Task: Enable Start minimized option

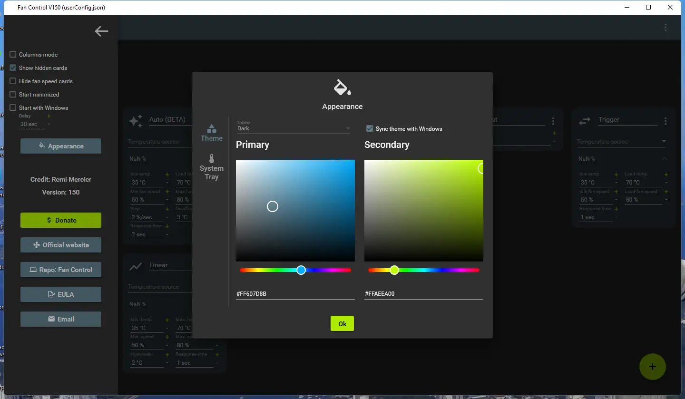Action: 13,95
